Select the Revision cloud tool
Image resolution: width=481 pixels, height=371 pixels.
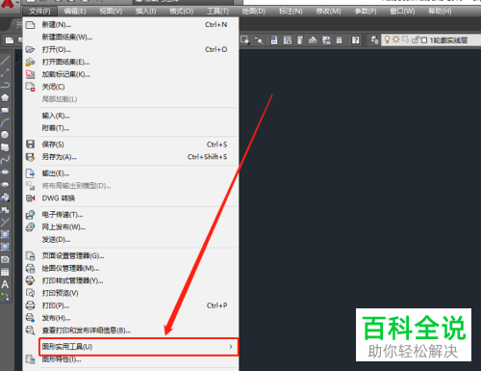click(5, 147)
